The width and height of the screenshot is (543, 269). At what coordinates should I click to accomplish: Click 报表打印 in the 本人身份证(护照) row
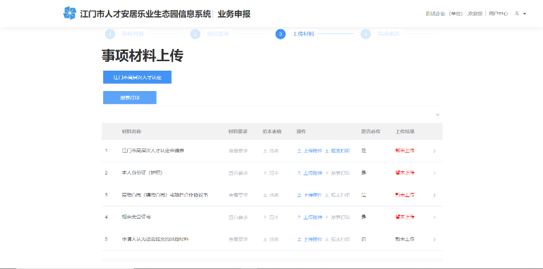tap(337, 173)
